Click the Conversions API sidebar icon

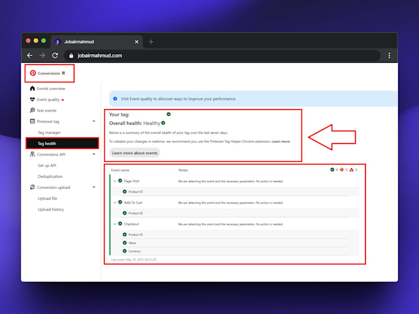(x=32, y=155)
